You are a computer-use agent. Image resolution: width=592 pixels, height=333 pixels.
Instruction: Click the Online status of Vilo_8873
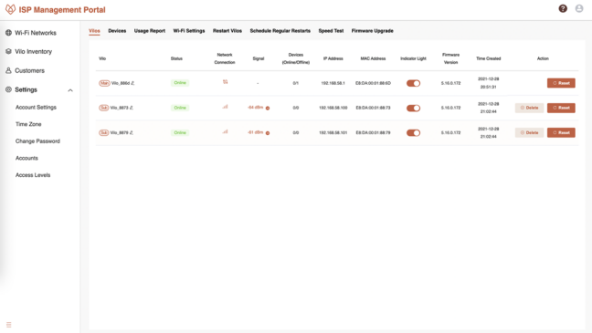click(180, 108)
